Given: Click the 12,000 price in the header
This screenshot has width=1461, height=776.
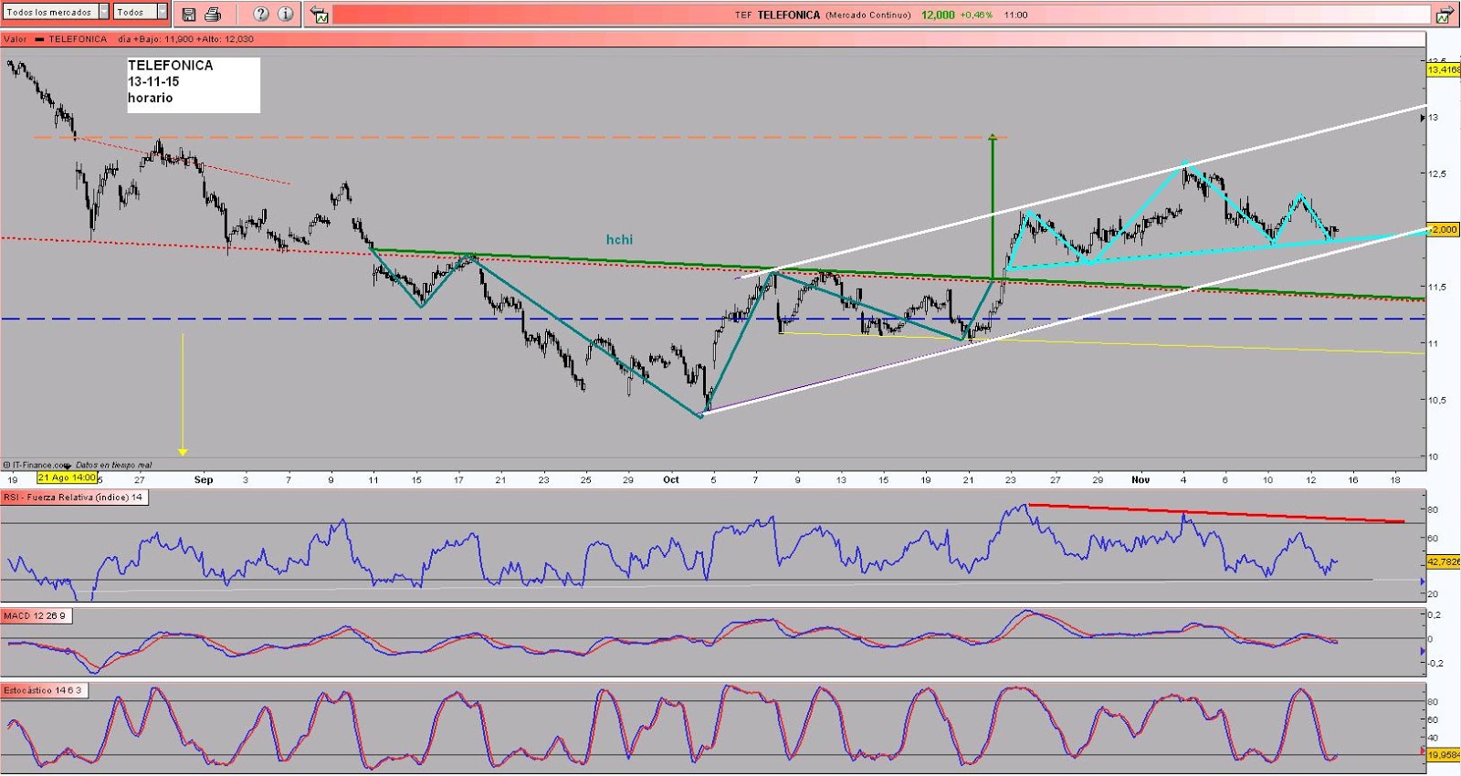Looking at the screenshot, I should click(x=938, y=15).
